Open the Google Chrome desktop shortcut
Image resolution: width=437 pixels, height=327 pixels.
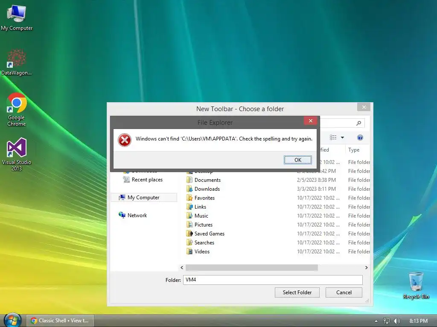17,109
